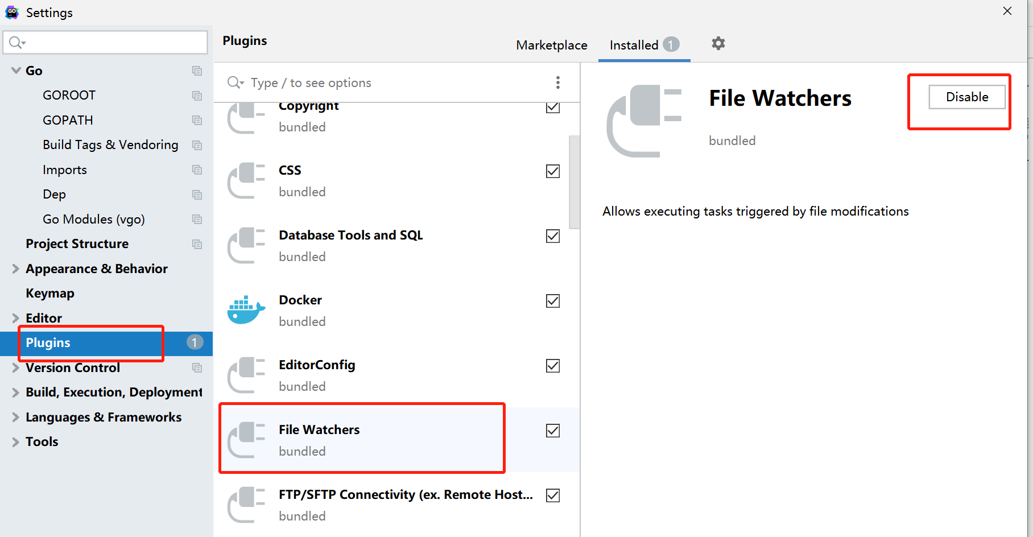This screenshot has width=1033, height=537.
Task: Open the plugin list options menu
Action: [x=558, y=82]
